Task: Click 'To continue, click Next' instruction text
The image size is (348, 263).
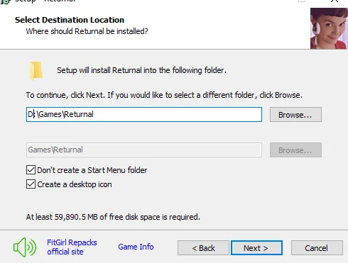Action: tap(164, 95)
